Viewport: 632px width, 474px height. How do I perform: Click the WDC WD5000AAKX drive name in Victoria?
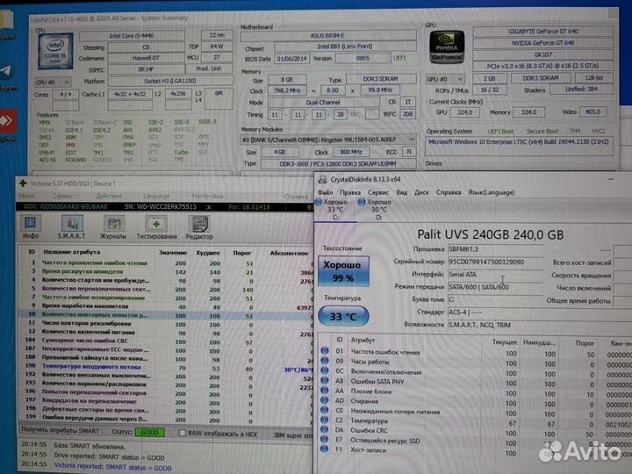[65, 207]
